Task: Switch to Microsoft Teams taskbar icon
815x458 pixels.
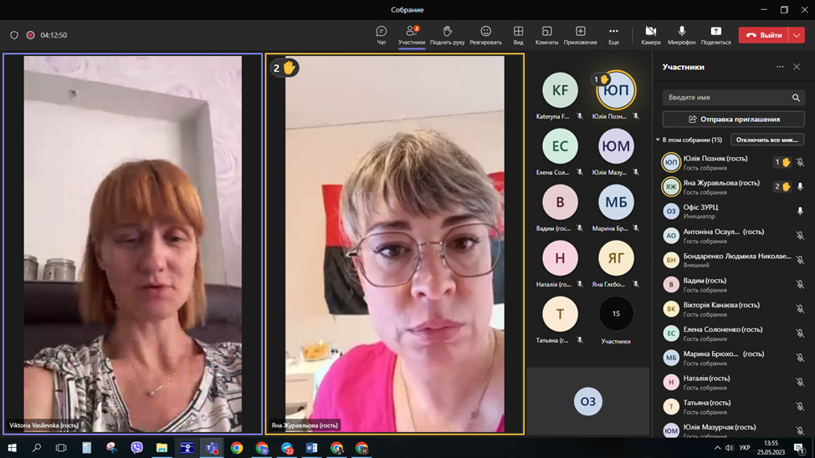Action: point(212,448)
